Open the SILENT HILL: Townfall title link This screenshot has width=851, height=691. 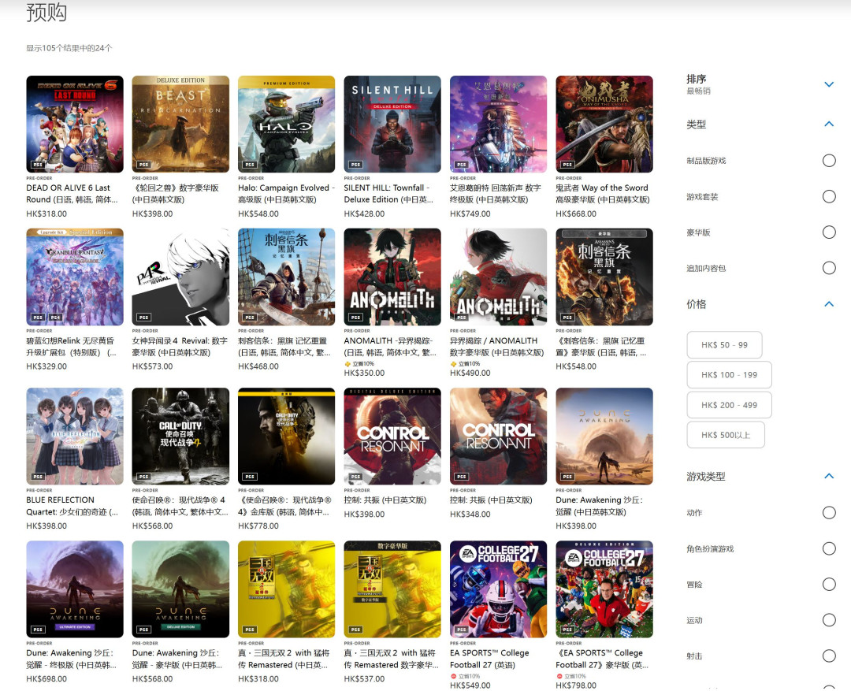coord(388,194)
